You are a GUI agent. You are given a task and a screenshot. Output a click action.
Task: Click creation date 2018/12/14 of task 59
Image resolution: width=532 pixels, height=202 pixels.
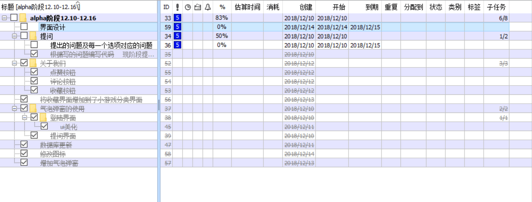pyautogui.click(x=299, y=27)
